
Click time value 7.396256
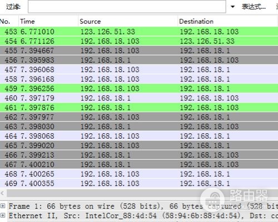point(37,88)
